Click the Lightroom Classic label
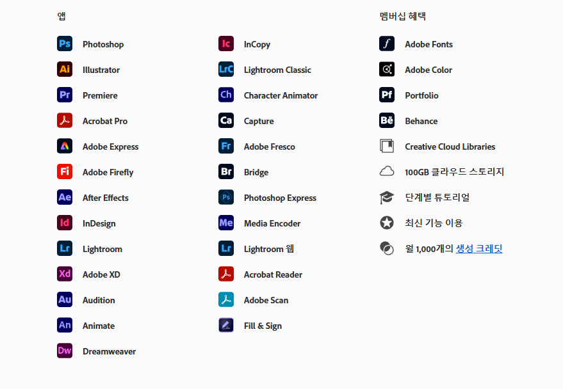 coord(277,70)
